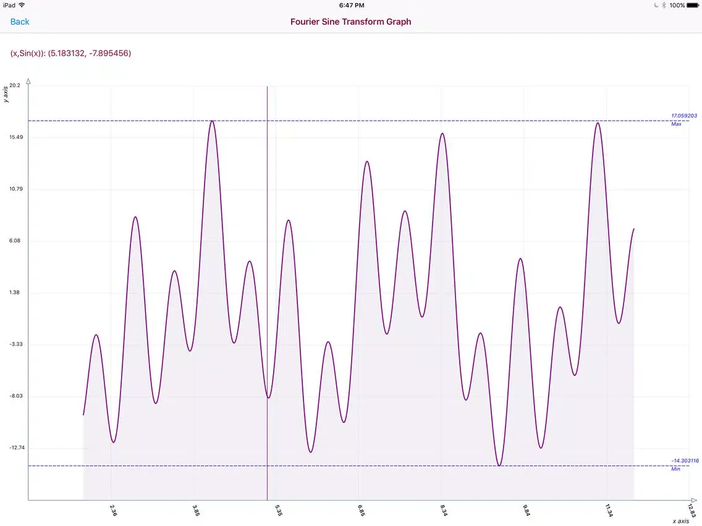This screenshot has height=526, width=702.
Task: Click the x-axis label 2.36
Action: (113, 511)
